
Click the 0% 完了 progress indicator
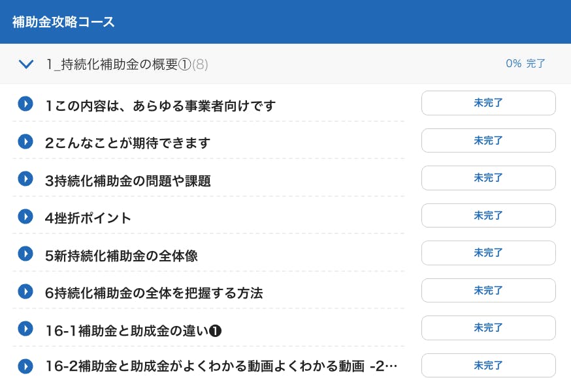click(525, 64)
